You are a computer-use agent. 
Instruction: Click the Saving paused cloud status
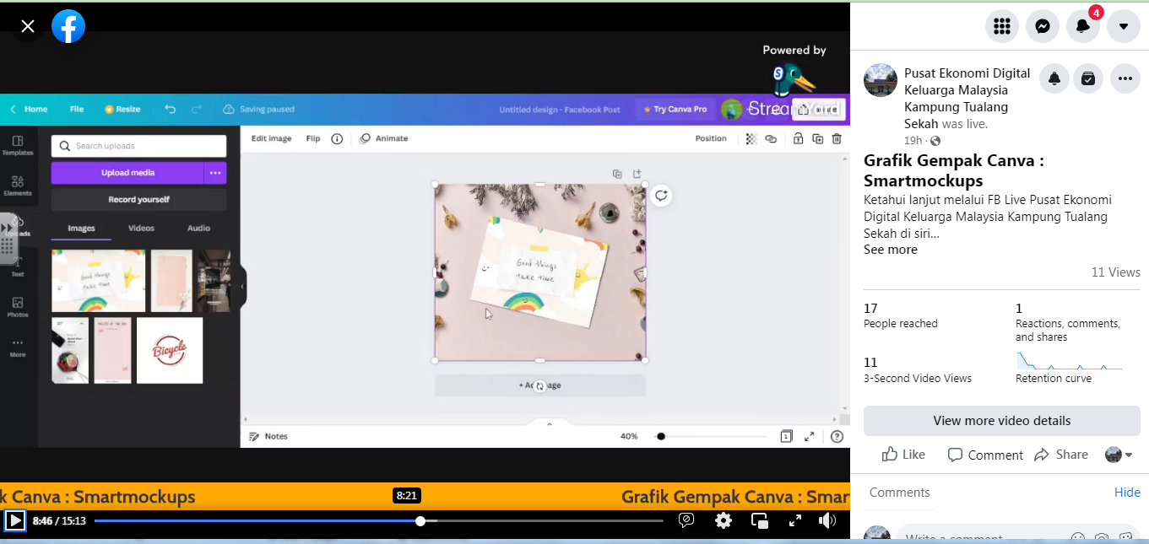[258, 109]
